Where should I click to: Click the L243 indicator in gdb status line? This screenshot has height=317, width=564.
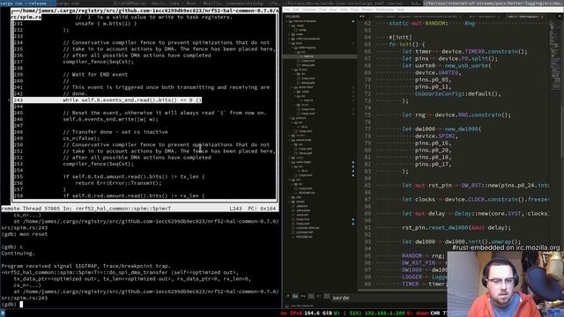click(235, 209)
